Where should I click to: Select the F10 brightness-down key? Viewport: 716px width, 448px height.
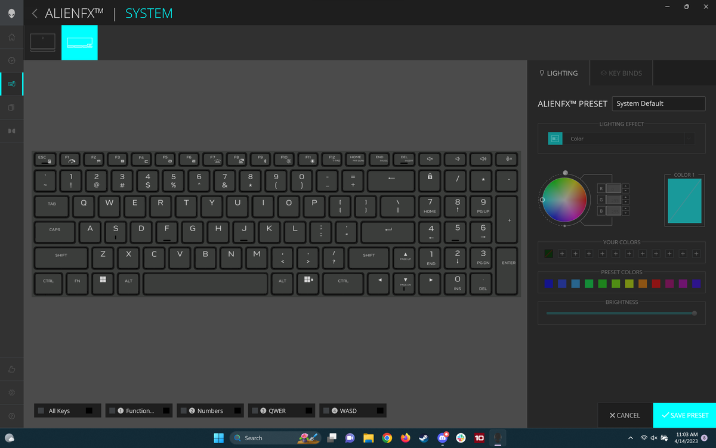[286, 159]
